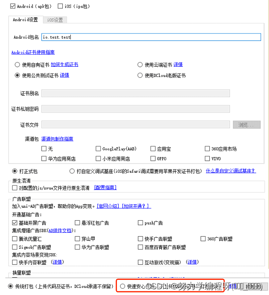The width and height of the screenshot is (269, 295).
Task: Click the Android包名 input field
Action: (x=151, y=37)
